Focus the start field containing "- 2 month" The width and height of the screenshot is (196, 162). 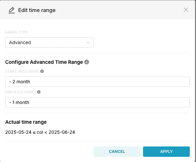[x=98, y=82]
